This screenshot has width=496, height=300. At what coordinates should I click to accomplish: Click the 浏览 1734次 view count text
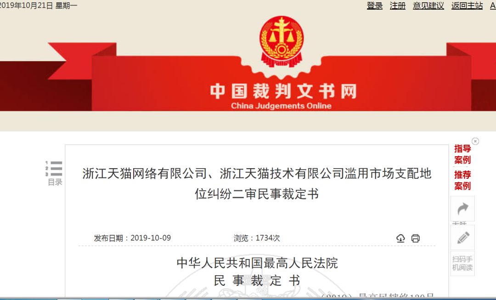click(257, 238)
